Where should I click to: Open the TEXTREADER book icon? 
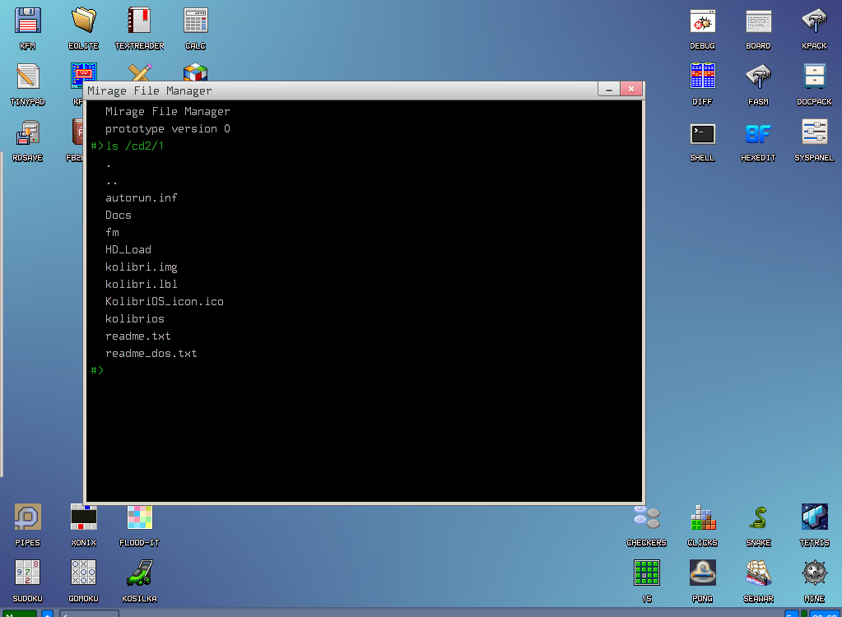139,21
